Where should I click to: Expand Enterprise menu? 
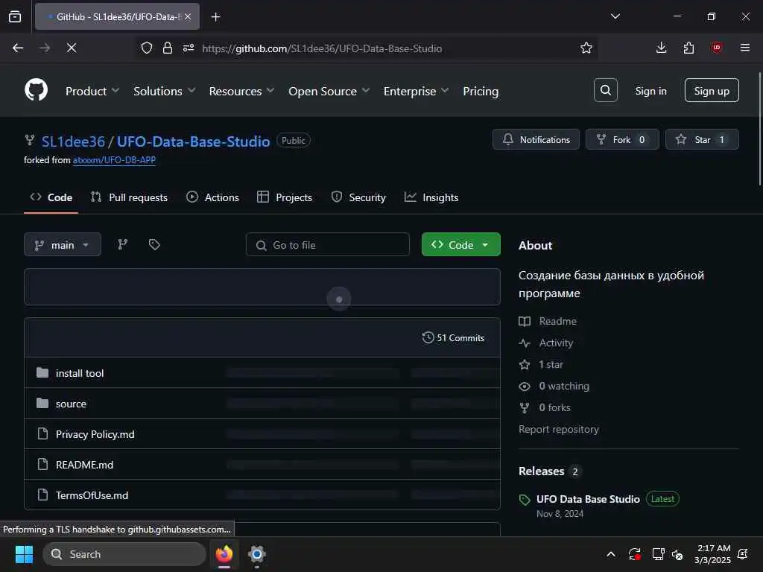click(x=416, y=91)
